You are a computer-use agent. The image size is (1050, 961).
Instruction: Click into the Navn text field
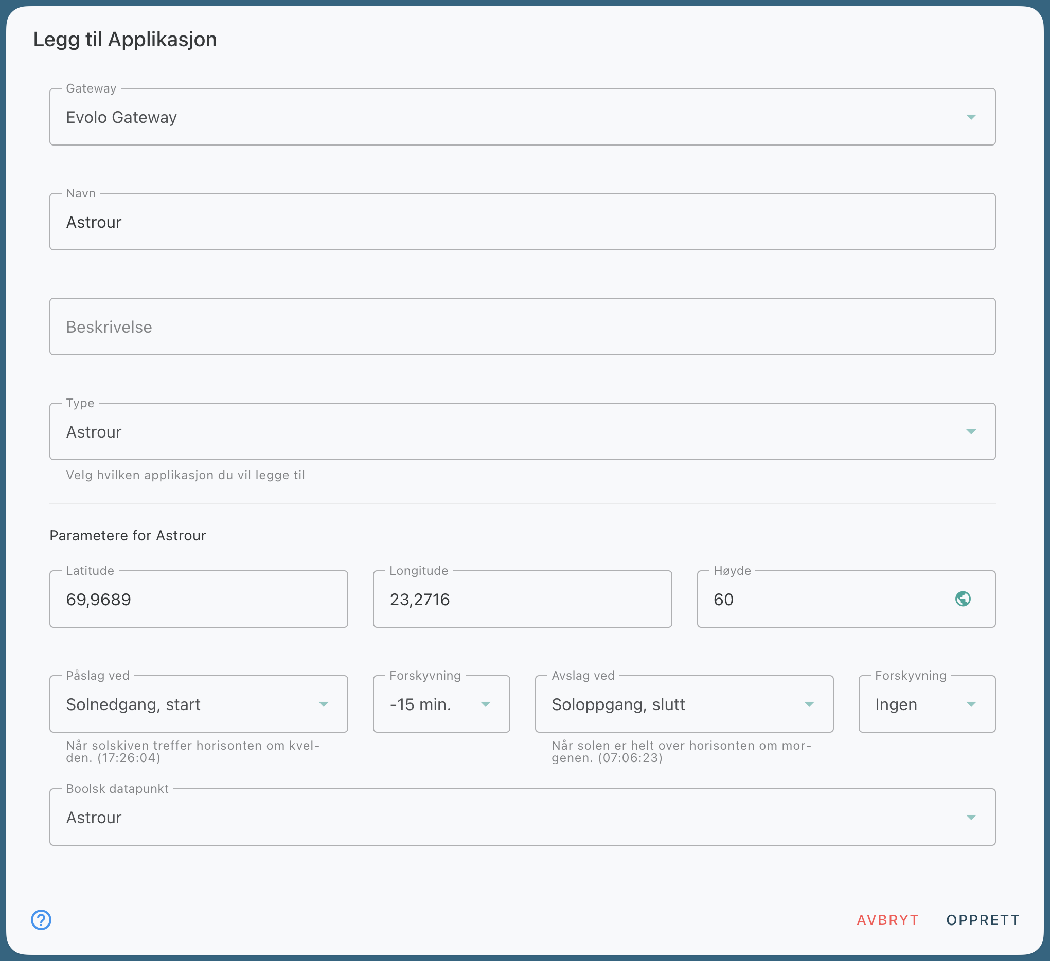(521, 222)
